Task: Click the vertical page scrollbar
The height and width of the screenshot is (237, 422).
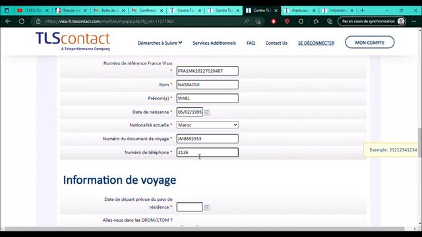Action: point(420,142)
